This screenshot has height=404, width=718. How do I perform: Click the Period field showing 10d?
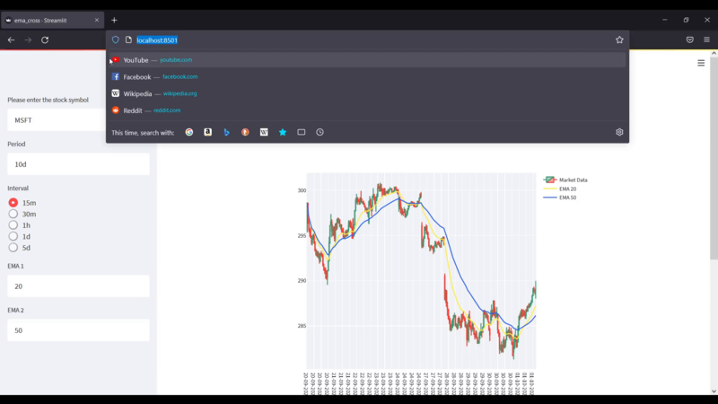(78, 164)
